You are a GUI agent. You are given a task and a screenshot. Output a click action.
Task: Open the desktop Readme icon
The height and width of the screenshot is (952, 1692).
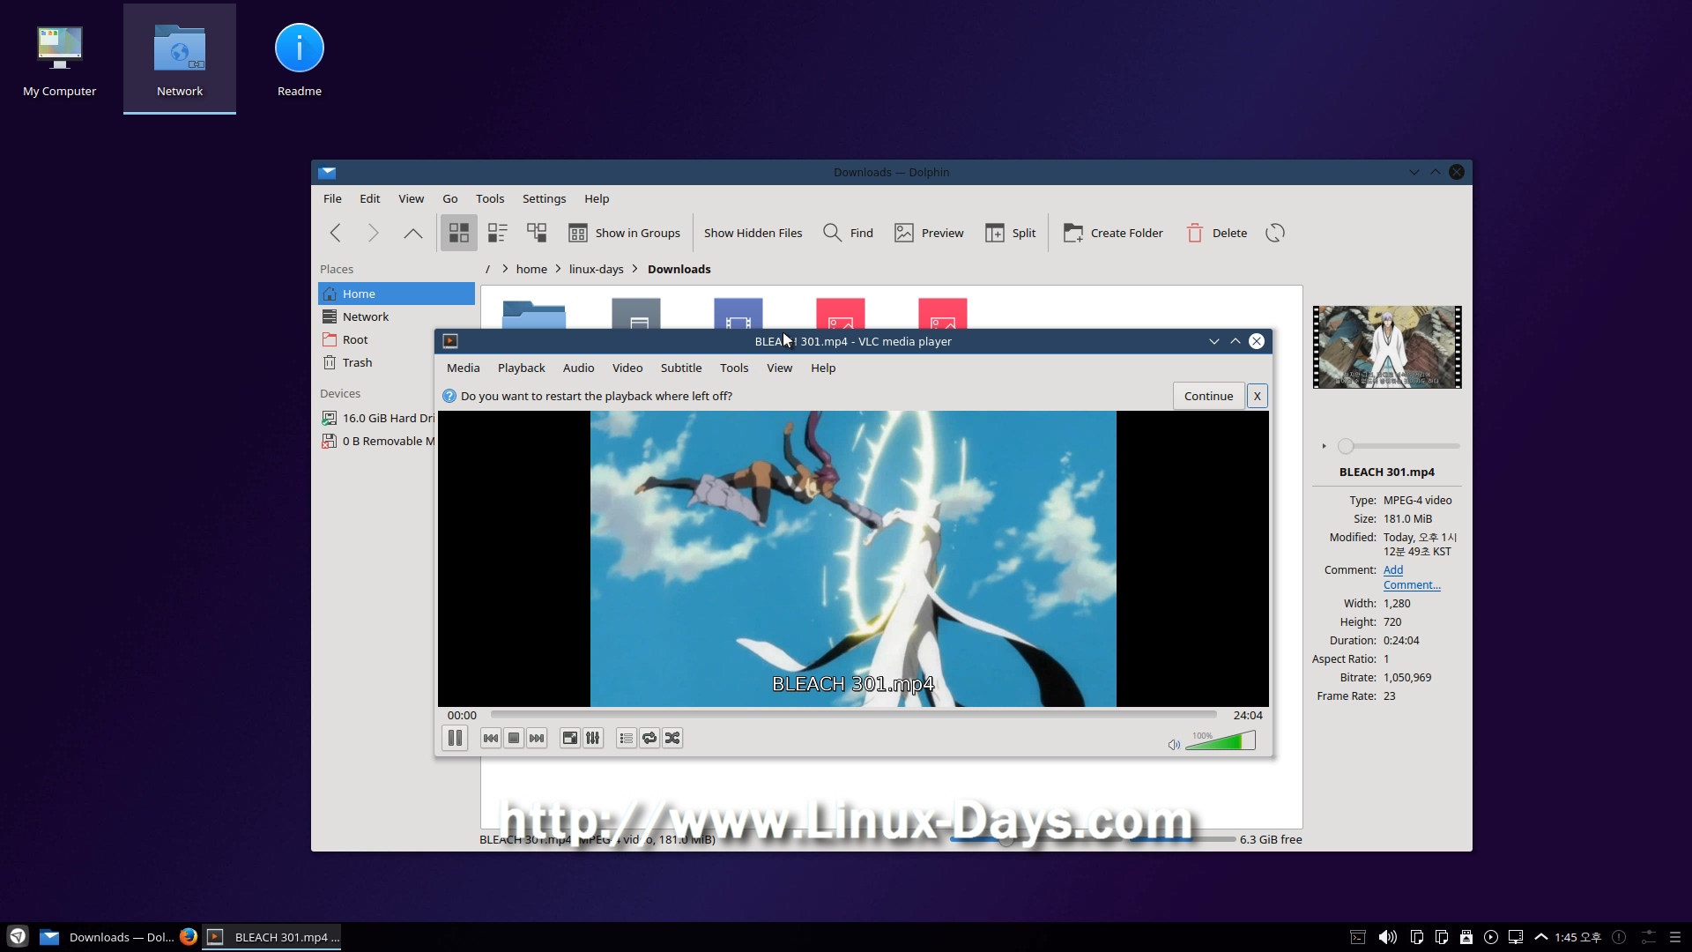click(x=300, y=60)
